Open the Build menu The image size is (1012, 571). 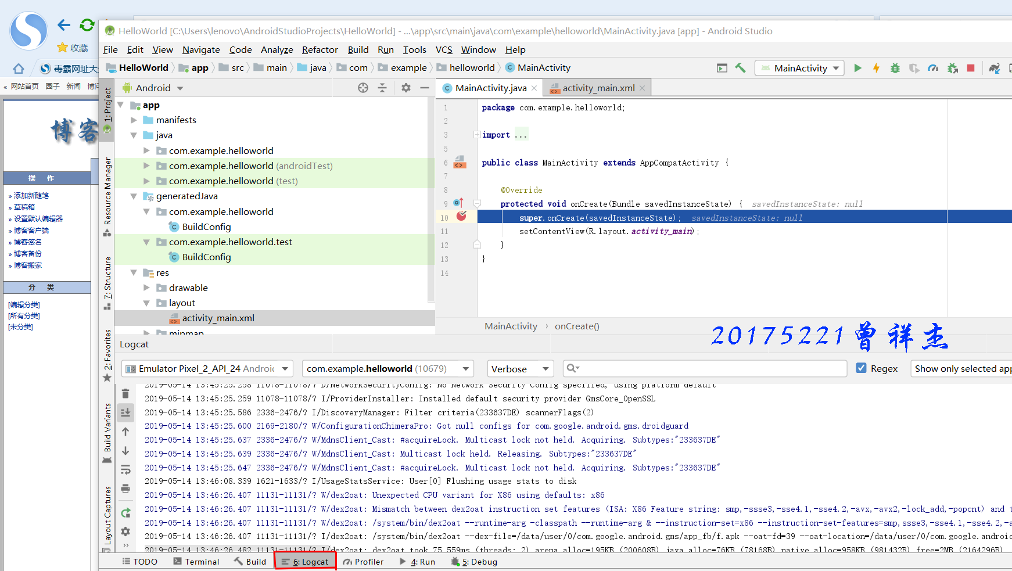(358, 50)
